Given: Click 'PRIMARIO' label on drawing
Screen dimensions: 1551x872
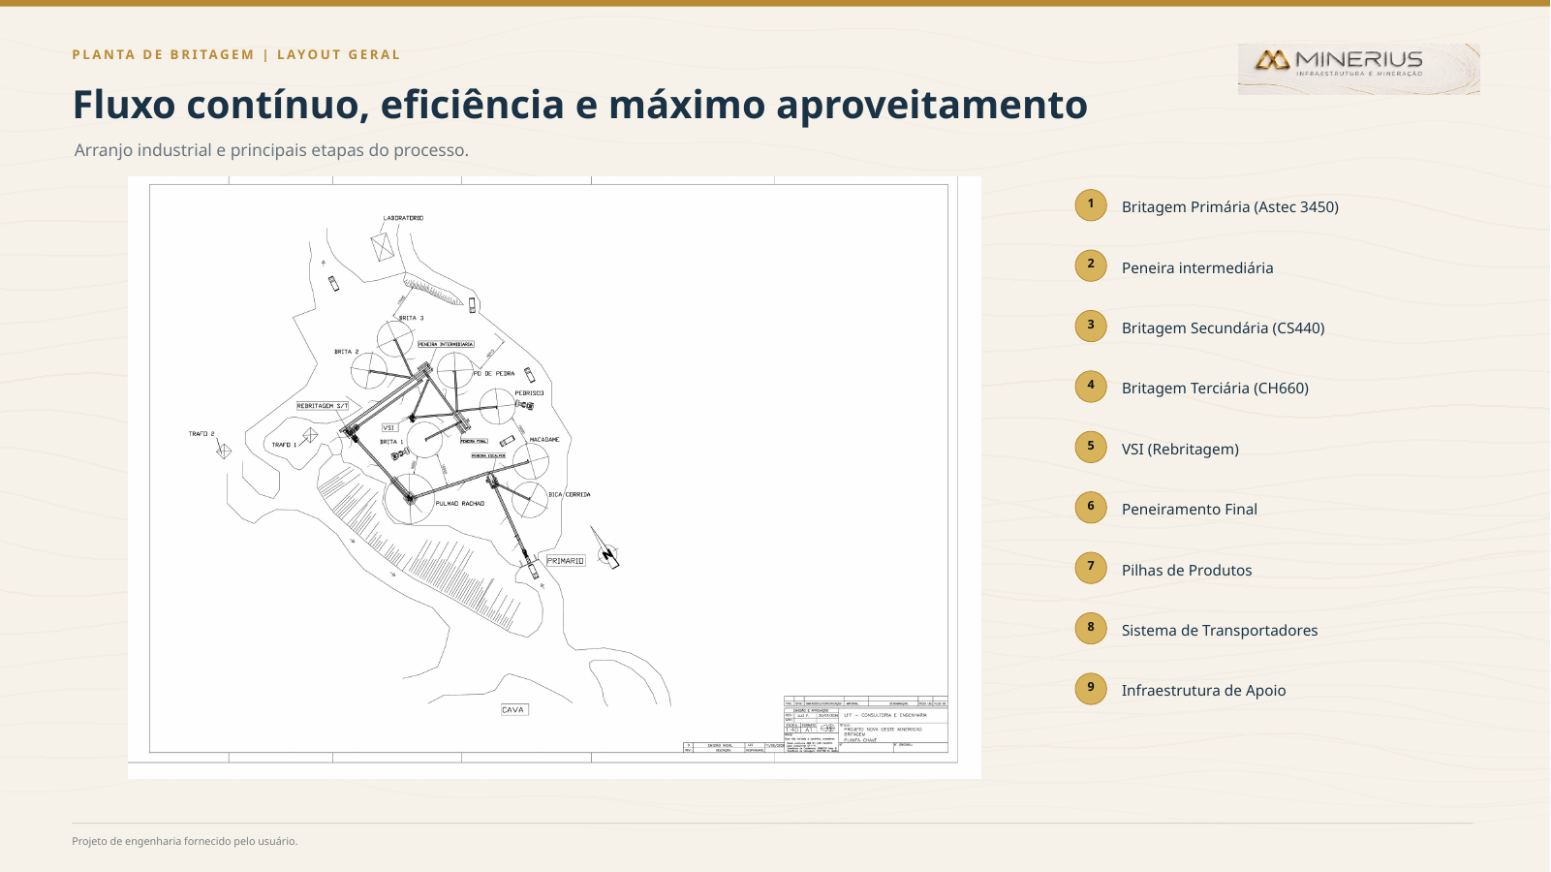Looking at the screenshot, I should (566, 561).
